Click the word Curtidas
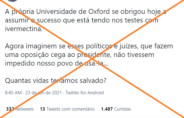The width and height of the screenshot is (184, 118). pyautogui.click(x=122, y=109)
